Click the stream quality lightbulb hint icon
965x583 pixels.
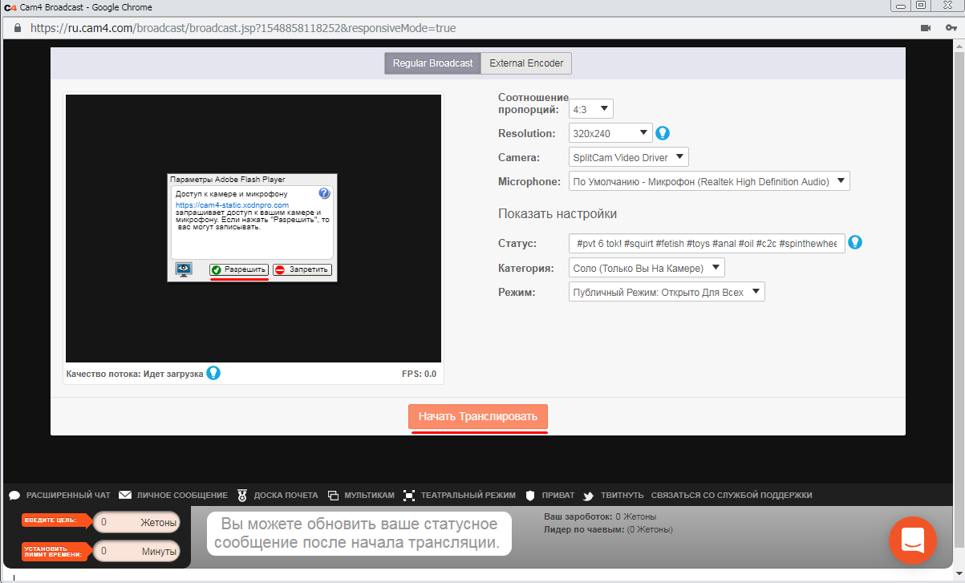213,373
